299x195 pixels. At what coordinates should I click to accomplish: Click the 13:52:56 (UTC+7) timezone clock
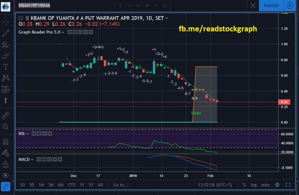pyautogui.click(x=215, y=185)
